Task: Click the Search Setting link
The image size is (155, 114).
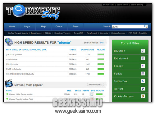Action: click(x=137, y=5)
